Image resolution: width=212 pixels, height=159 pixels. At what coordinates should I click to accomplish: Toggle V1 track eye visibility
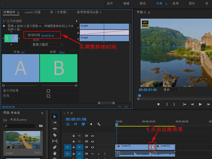93,147
